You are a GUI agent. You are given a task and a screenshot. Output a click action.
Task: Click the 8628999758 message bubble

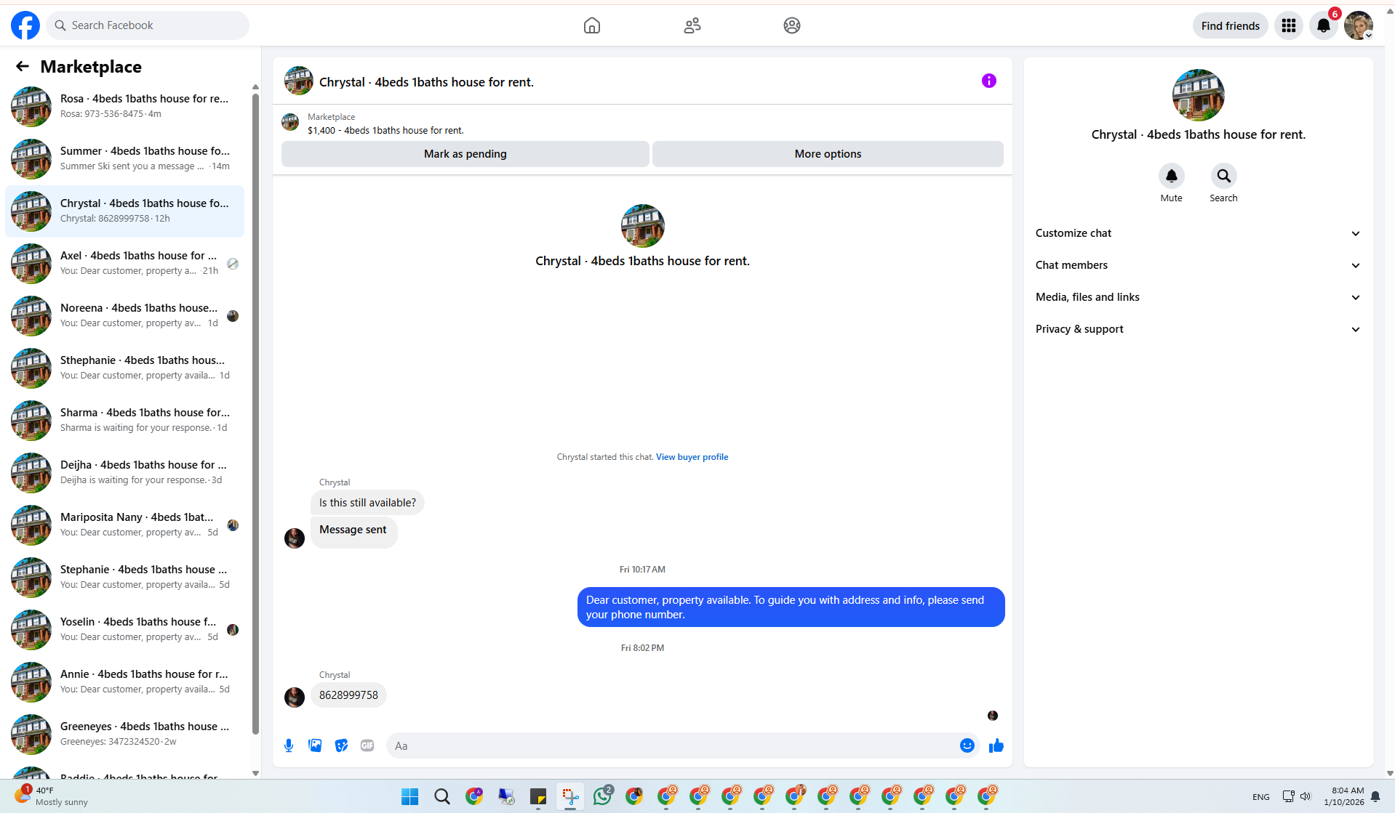click(348, 695)
